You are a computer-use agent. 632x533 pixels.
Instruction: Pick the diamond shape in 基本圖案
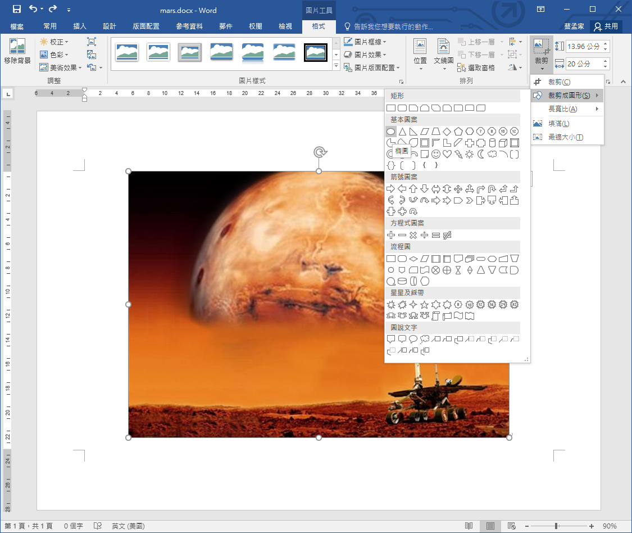point(447,132)
